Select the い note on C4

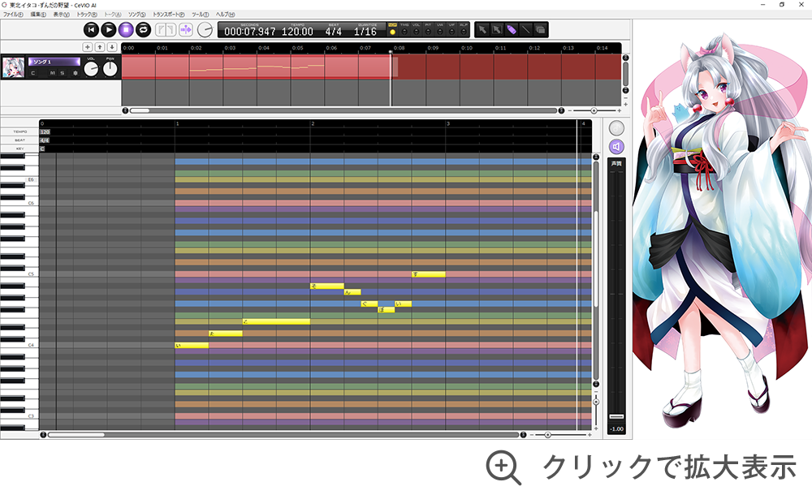pos(192,346)
